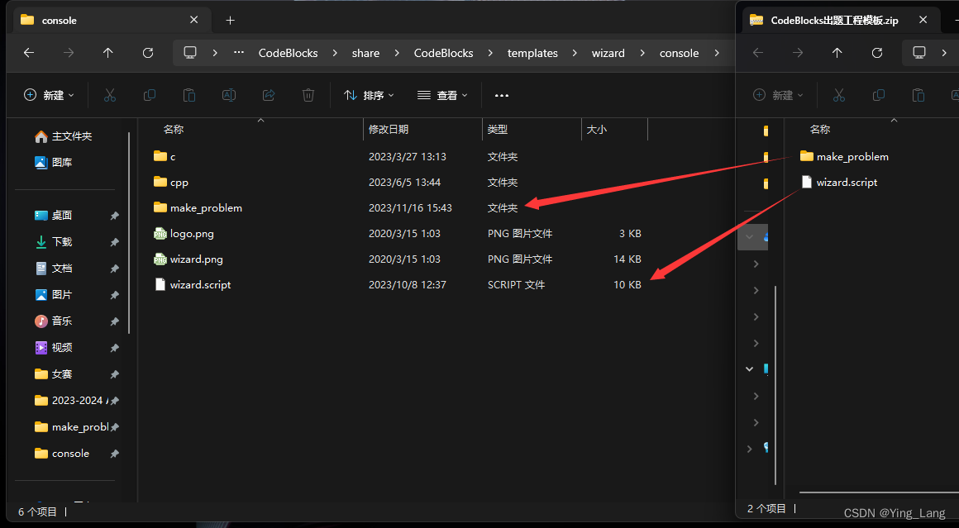This screenshot has width=959, height=528.
Task: Click the Paste icon
Action: click(188, 95)
